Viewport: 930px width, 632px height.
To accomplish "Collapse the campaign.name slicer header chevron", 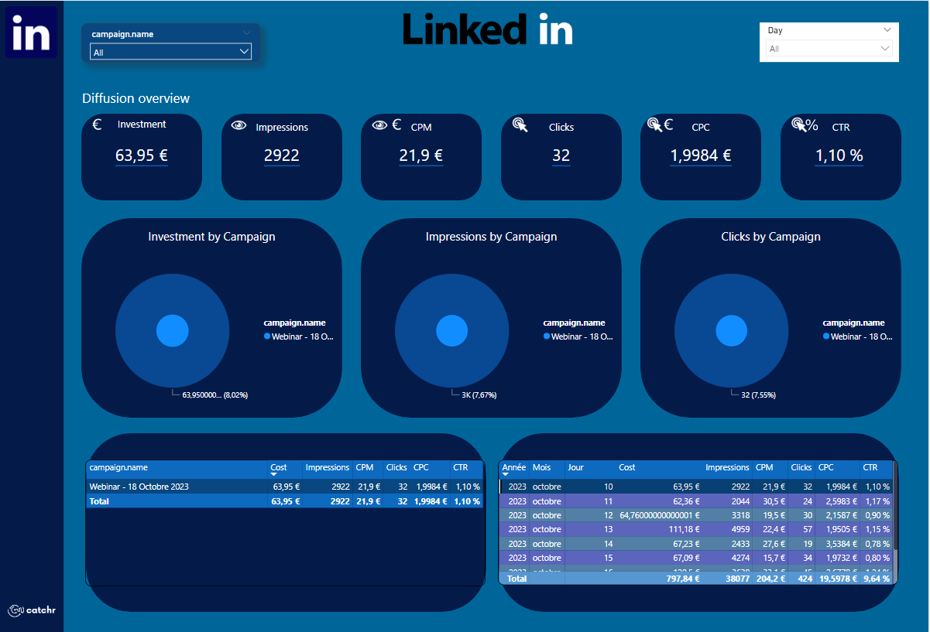I will pyautogui.click(x=246, y=33).
